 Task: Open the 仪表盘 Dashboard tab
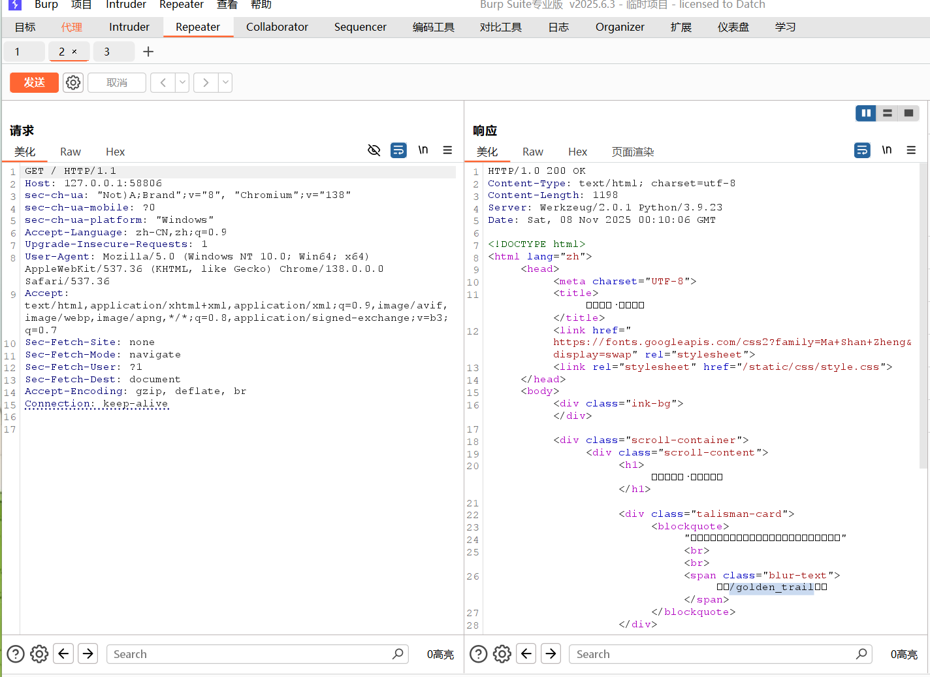[x=733, y=27]
